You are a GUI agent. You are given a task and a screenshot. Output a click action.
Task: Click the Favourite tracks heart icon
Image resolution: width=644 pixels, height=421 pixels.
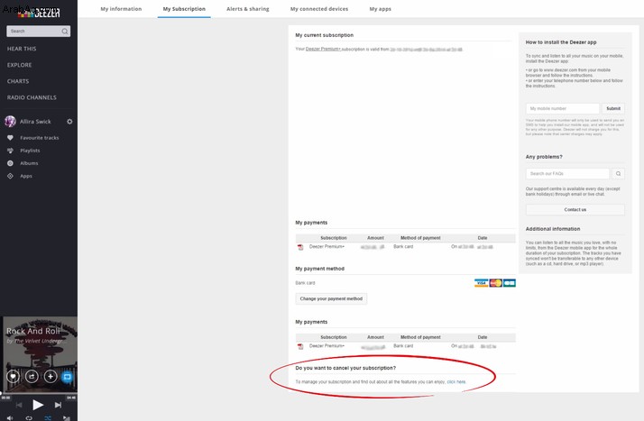(x=10, y=138)
